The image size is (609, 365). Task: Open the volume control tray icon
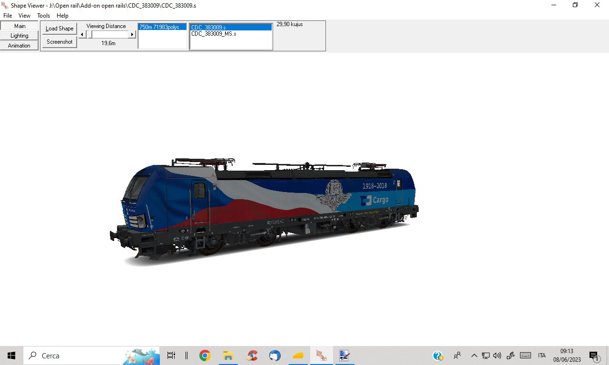[x=497, y=355]
